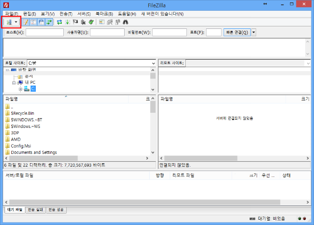Screen dimensions: 314x225
Task: Switch to the 전송 성공 tab
Action: click(56, 210)
